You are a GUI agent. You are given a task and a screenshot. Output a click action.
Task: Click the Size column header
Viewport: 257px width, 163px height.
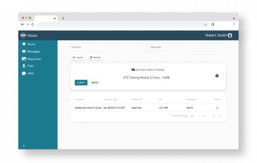click(160, 100)
